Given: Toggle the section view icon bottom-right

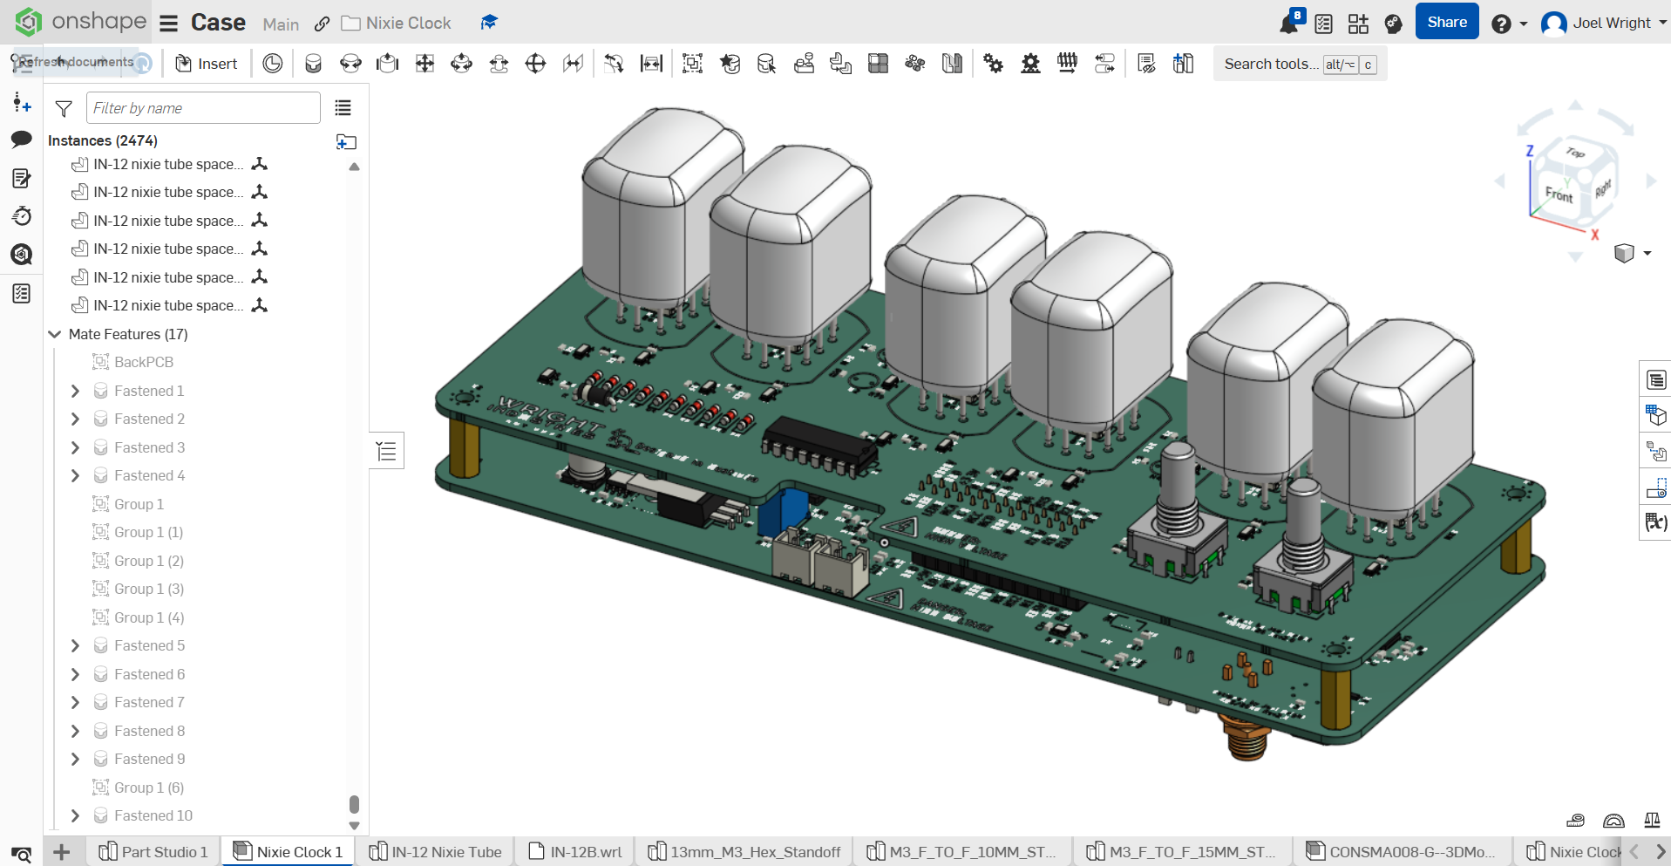Looking at the screenshot, I should point(1613,820).
